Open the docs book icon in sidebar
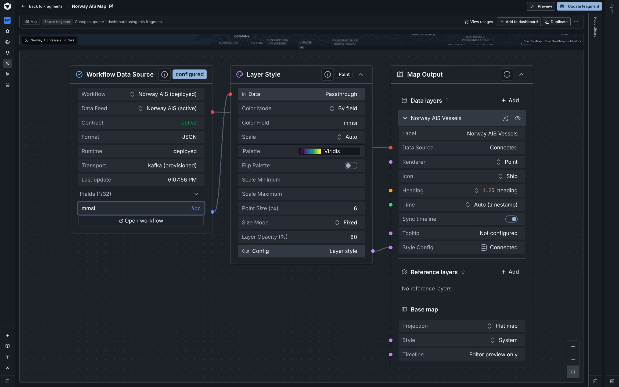The height and width of the screenshot is (387, 619). pyautogui.click(x=8, y=346)
